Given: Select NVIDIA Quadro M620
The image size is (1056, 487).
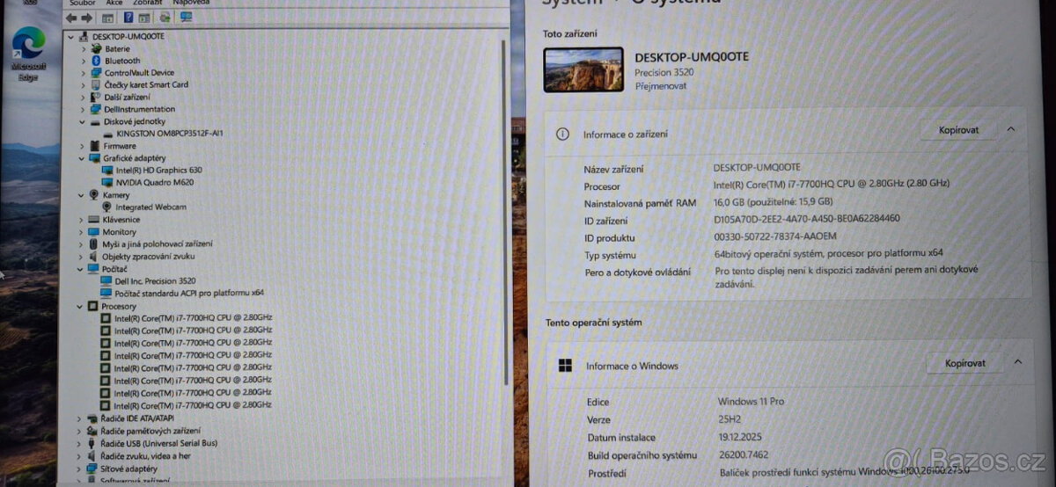Looking at the screenshot, I should [154, 182].
